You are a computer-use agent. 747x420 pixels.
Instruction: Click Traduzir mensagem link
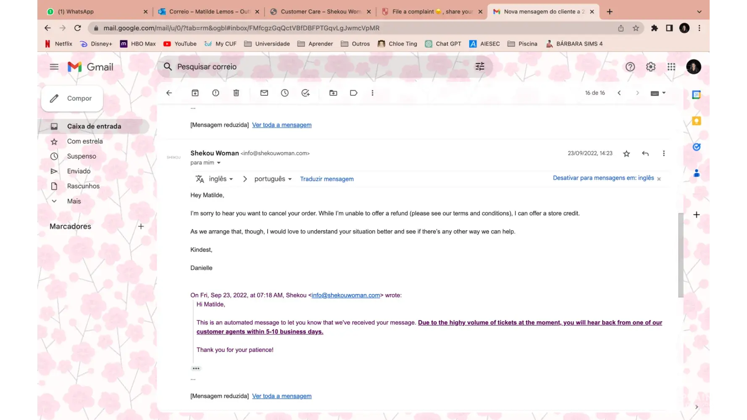tap(327, 179)
